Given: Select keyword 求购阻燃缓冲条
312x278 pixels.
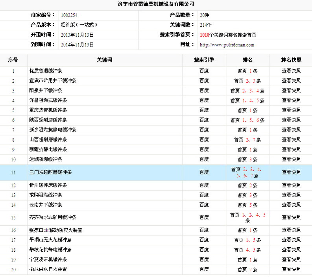Looking at the screenshot, I should [x=46, y=195].
